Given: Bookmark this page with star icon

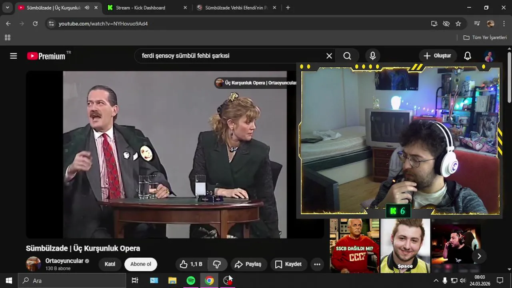Looking at the screenshot, I should tap(458, 24).
